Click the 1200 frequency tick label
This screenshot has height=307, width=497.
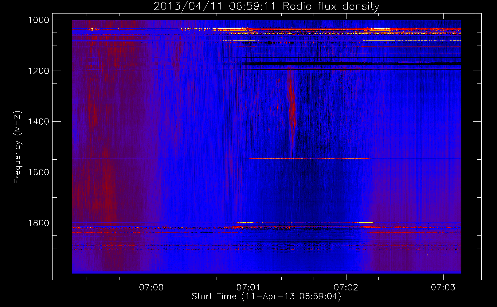(x=38, y=71)
